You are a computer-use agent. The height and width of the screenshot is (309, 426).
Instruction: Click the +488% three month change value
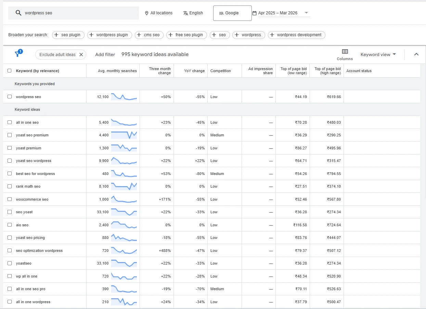[x=165, y=251]
